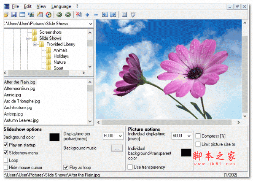Enable Limit picture size to checkbox
Screen dimensions: 253x181
198,144
